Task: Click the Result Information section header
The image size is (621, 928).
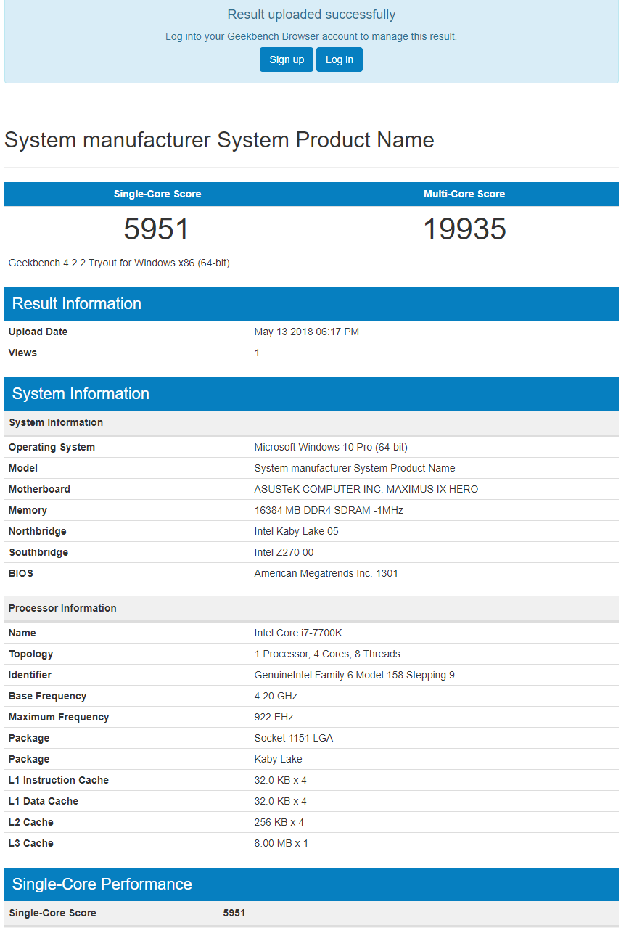Action: pos(311,304)
